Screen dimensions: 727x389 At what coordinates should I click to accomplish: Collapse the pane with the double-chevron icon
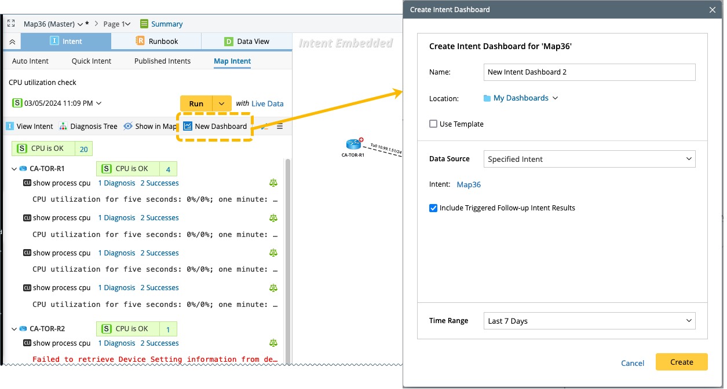coord(12,42)
